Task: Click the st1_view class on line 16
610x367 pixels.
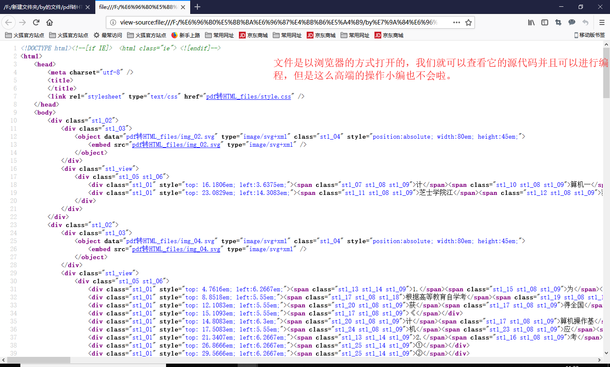Action: point(119,169)
